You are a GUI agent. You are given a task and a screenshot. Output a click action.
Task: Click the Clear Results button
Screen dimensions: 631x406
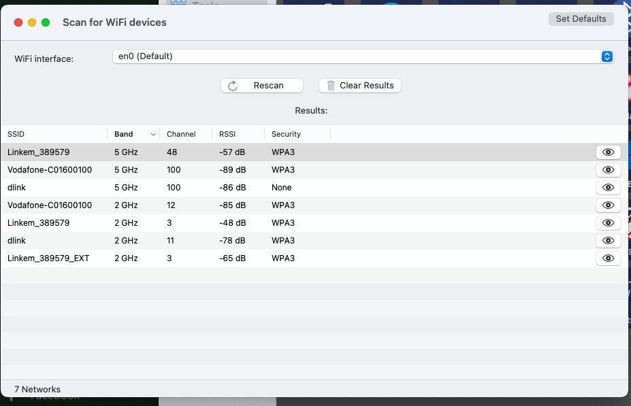tap(360, 86)
